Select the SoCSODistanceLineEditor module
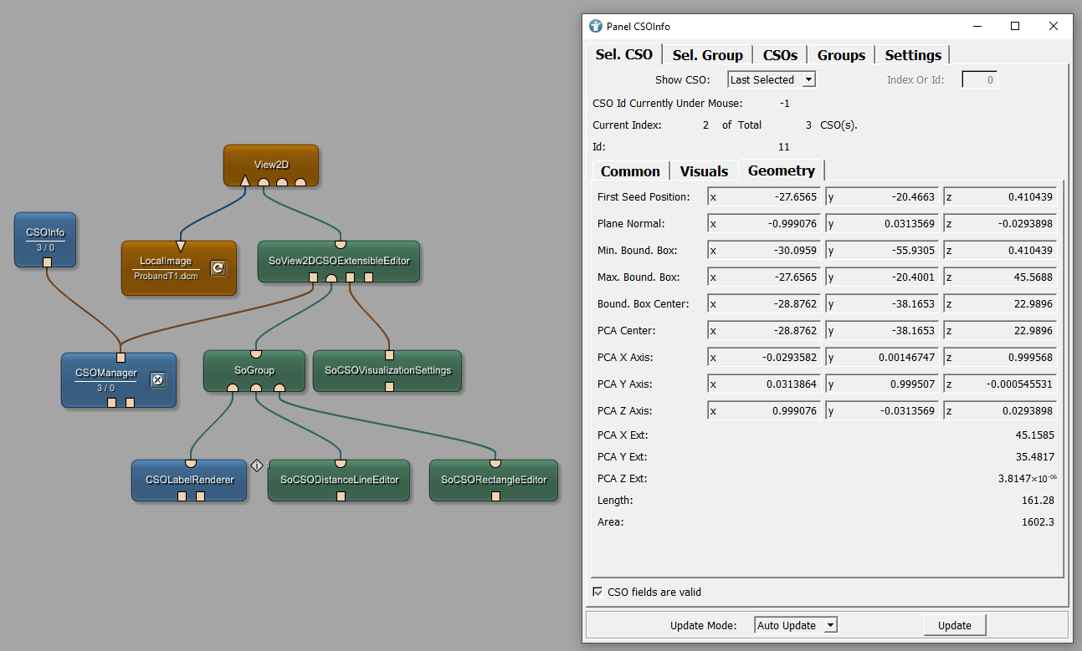 (x=339, y=480)
